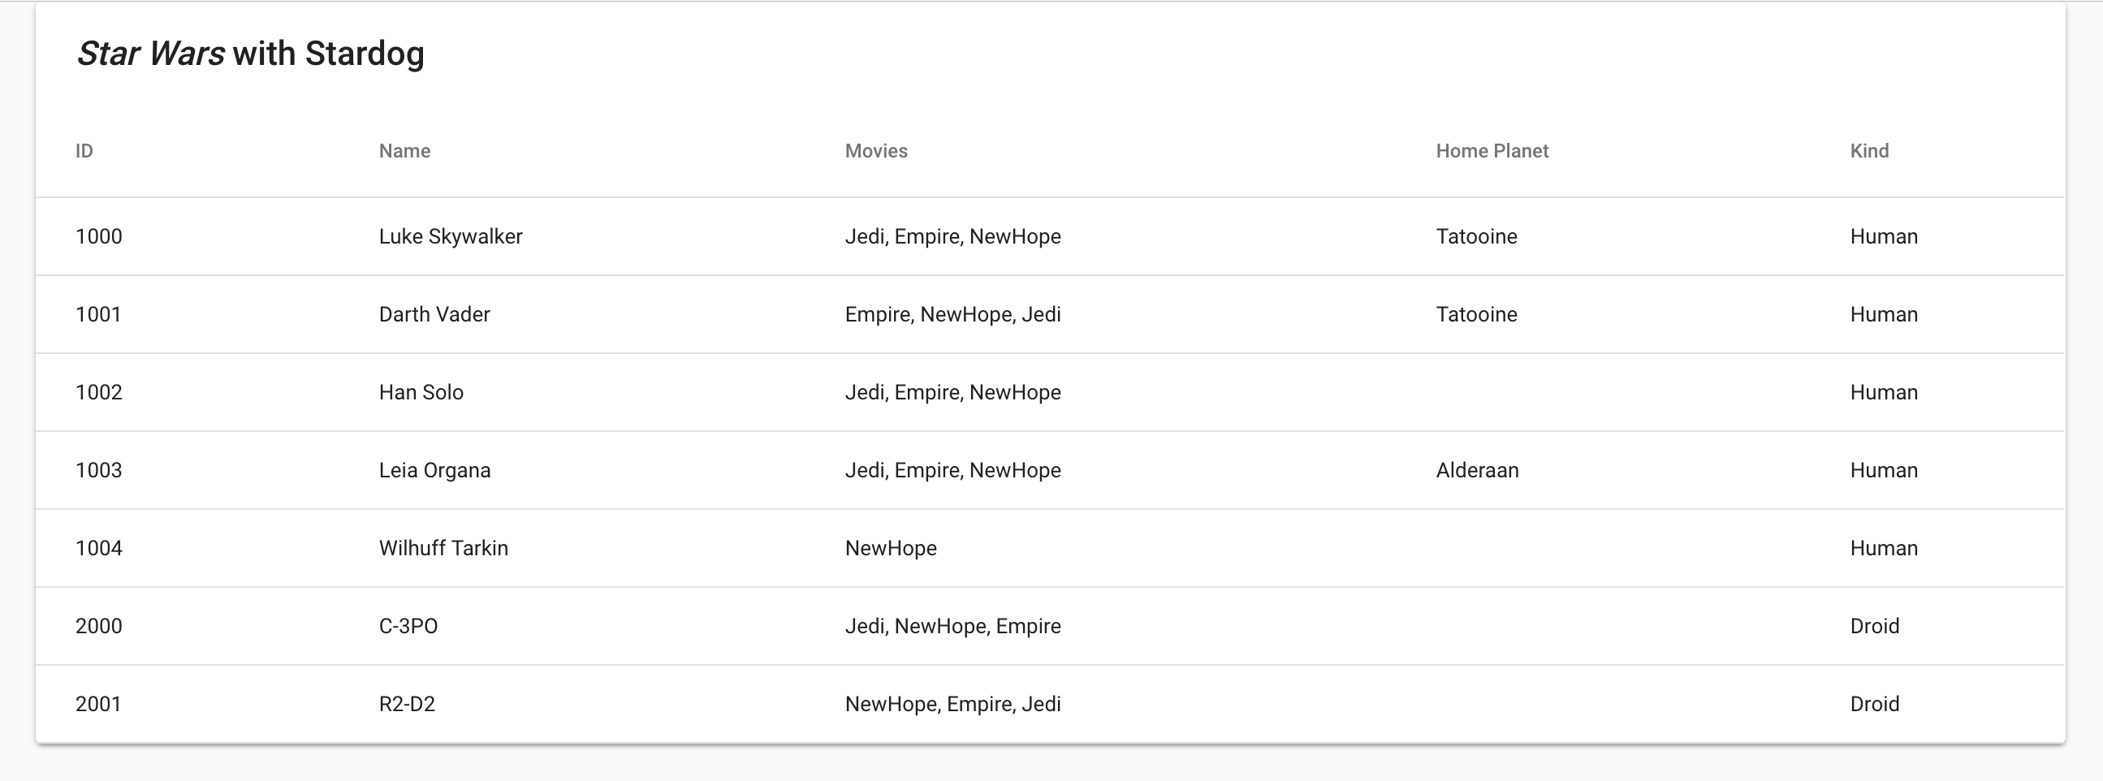Viewport: 2103px width, 781px height.
Task: Select the Darth Vader name cell
Action: click(434, 314)
